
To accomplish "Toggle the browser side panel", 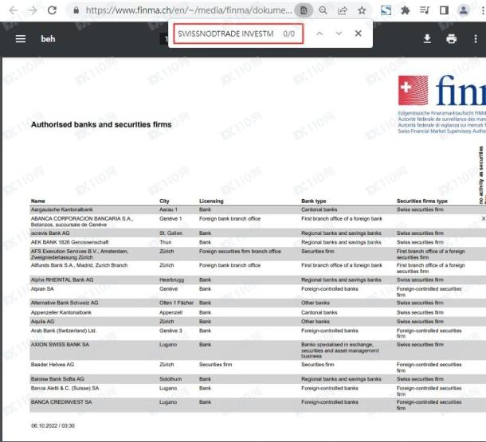I will pos(444,10).
